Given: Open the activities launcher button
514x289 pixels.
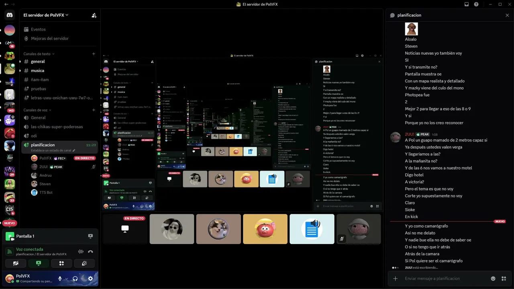Looking at the screenshot, I should point(61,263).
